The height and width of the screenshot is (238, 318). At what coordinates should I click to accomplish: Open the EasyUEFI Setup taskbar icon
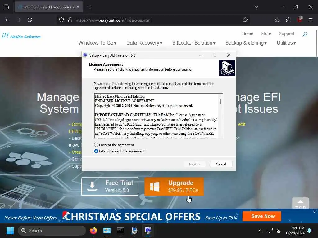148,231
